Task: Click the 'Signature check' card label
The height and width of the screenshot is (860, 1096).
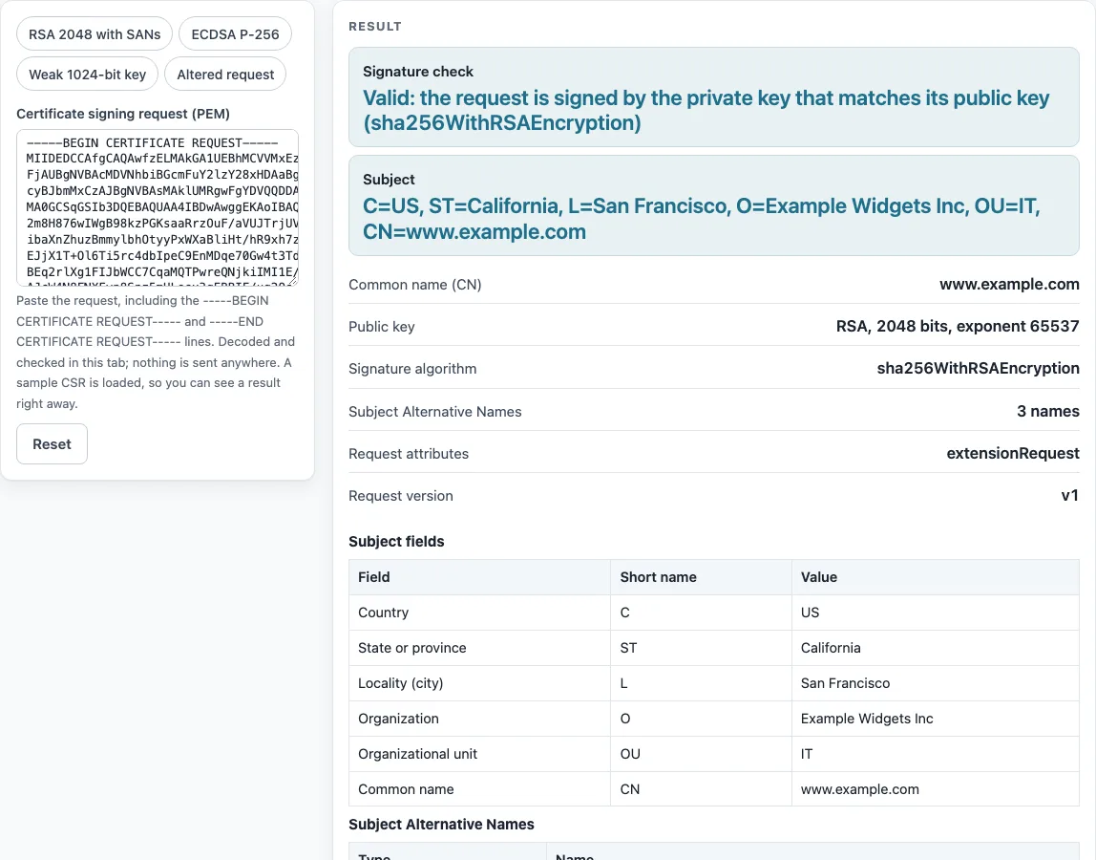Action: pyautogui.click(x=418, y=72)
